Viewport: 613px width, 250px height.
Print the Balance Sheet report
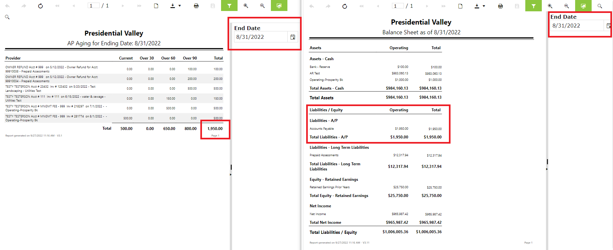[500, 6]
